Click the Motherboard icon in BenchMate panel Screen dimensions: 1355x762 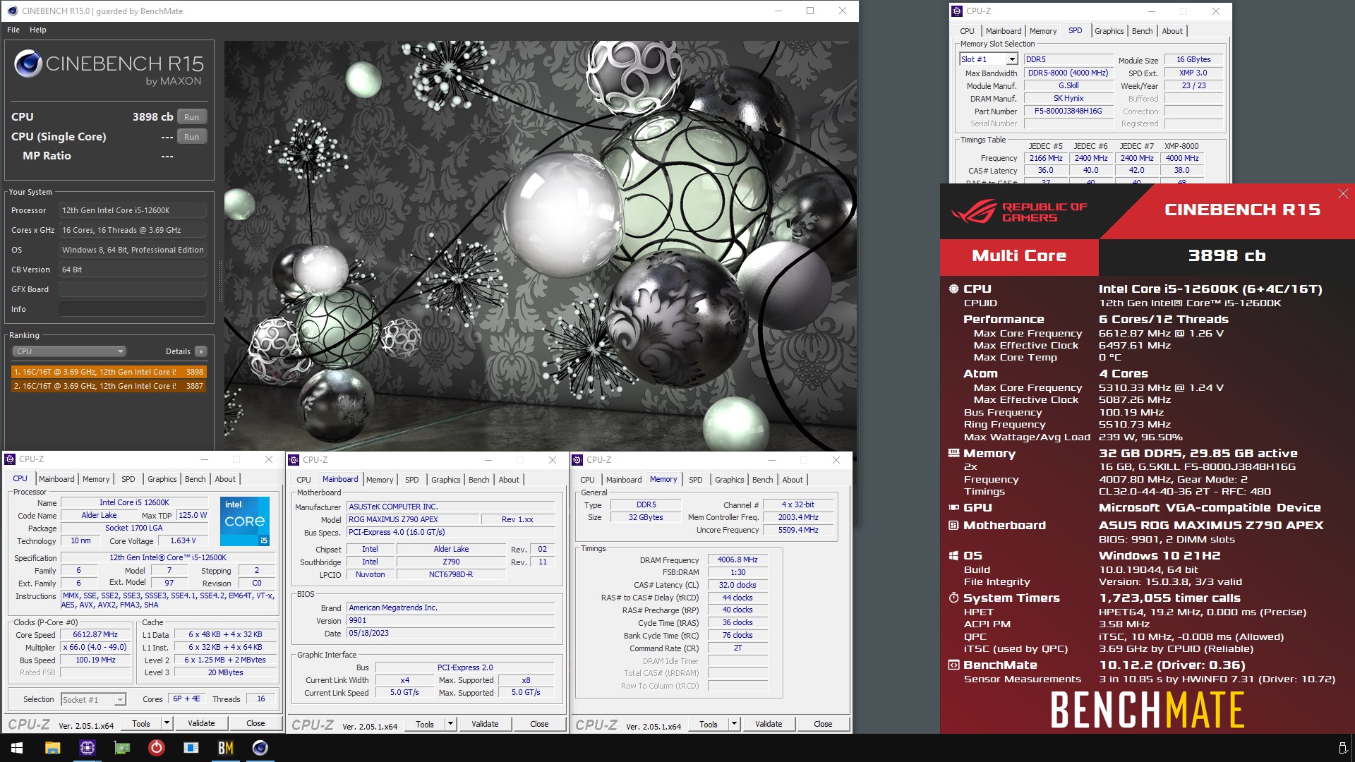(953, 525)
